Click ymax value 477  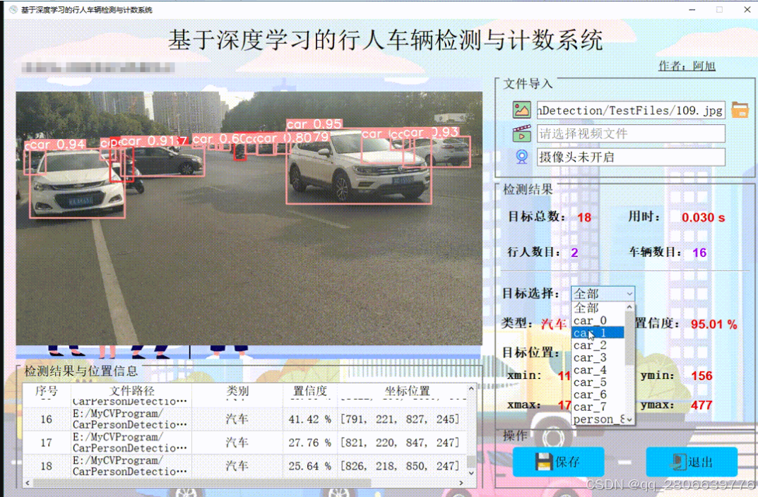click(x=701, y=405)
